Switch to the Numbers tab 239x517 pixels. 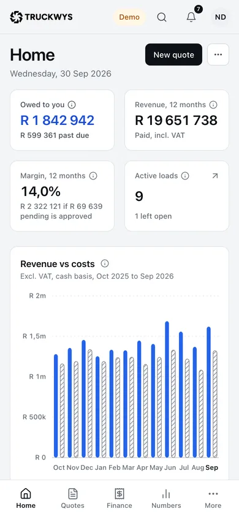click(x=166, y=499)
